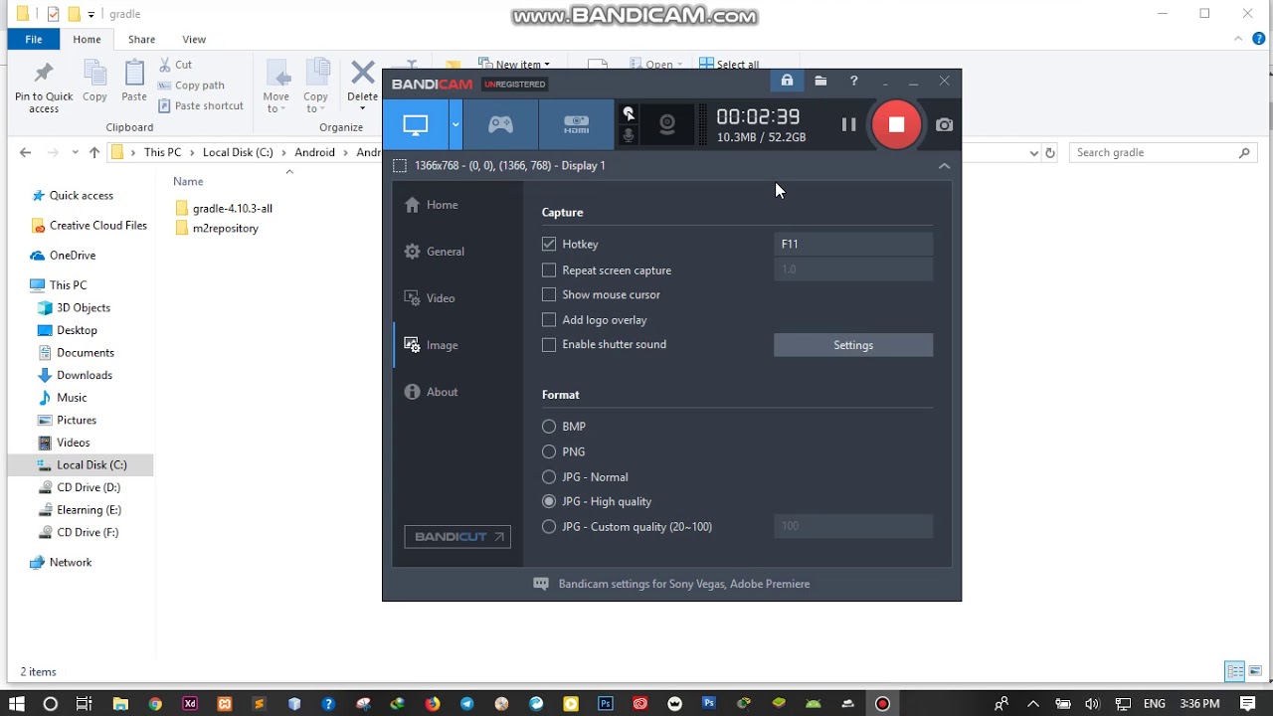Open File menu in Explorer window
1273x716 pixels.
[x=34, y=39]
